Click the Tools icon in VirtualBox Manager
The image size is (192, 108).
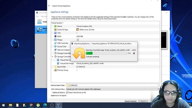pyautogui.click(x=39, y=22)
